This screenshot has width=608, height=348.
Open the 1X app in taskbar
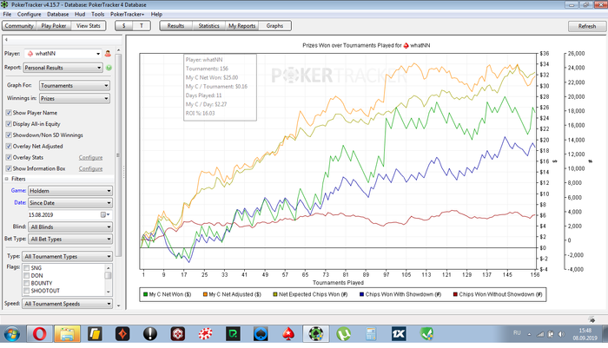point(399,333)
